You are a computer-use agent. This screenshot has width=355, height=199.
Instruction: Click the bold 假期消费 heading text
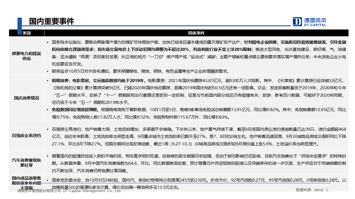99,81
